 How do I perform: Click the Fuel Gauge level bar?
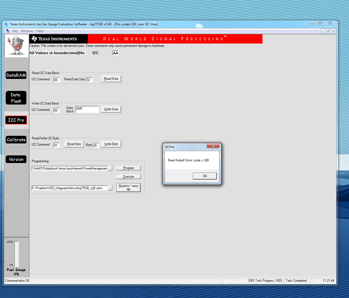17,254
